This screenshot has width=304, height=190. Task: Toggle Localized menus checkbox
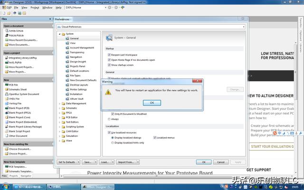[x=155, y=138]
